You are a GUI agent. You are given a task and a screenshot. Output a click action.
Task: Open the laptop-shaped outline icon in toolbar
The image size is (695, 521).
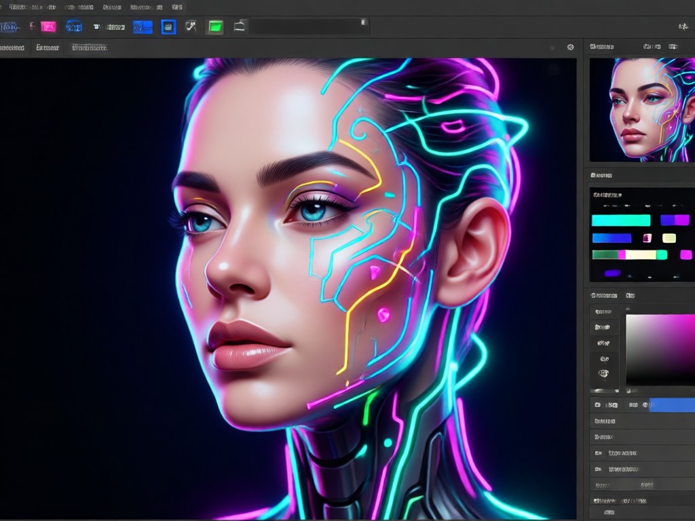[x=240, y=26]
